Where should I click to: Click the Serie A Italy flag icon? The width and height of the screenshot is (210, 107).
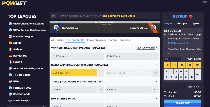pyautogui.click(x=10, y=49)
